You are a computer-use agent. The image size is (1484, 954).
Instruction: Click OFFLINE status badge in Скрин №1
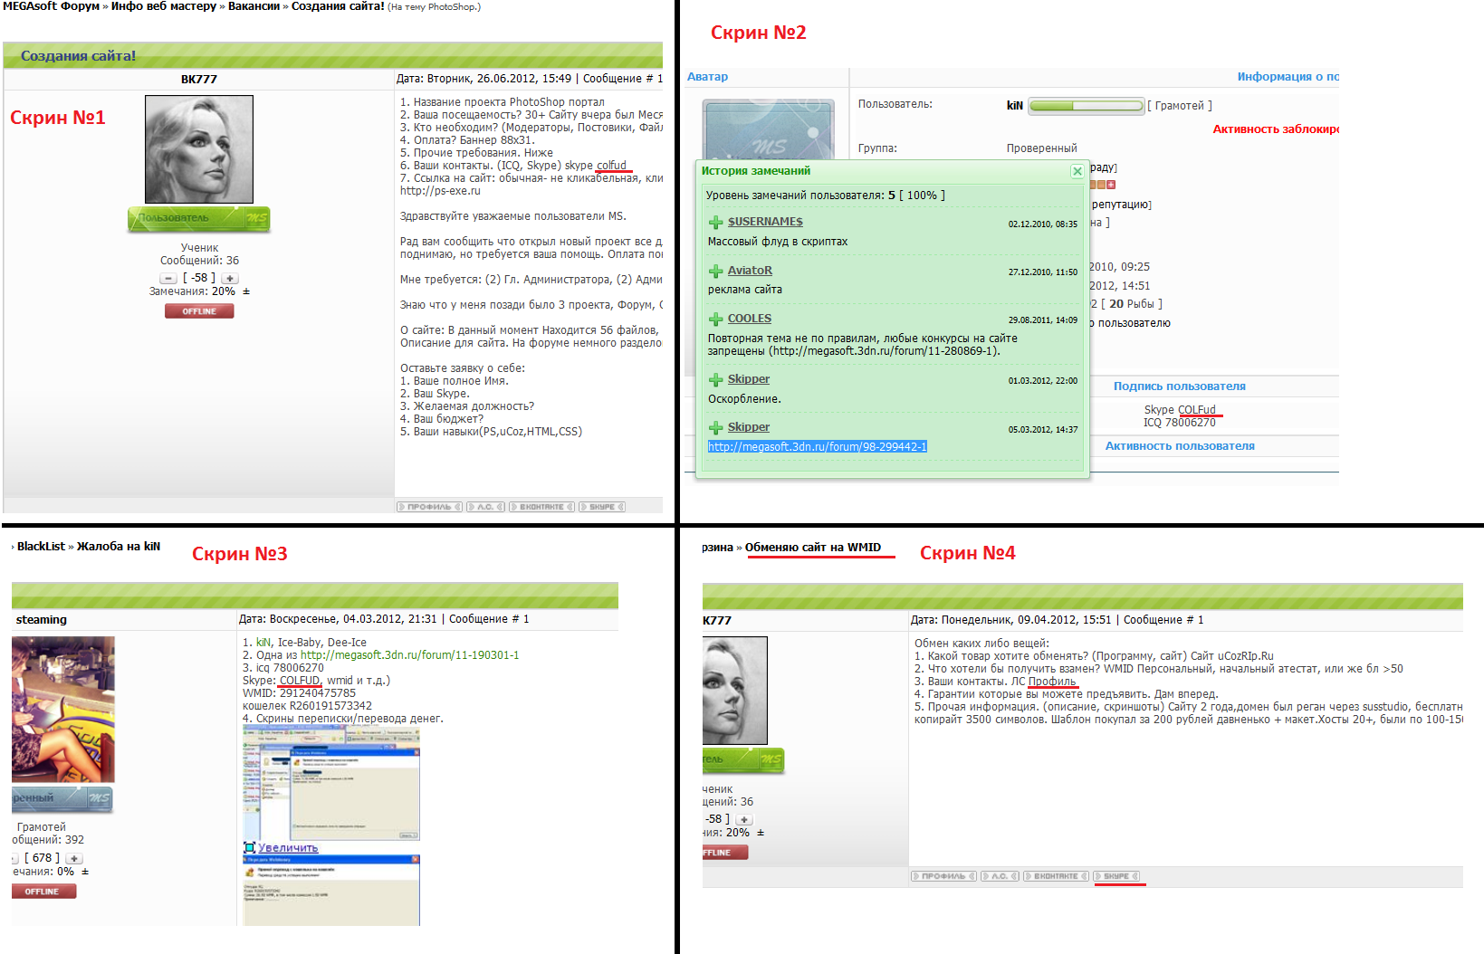click(x=199, y=311)
